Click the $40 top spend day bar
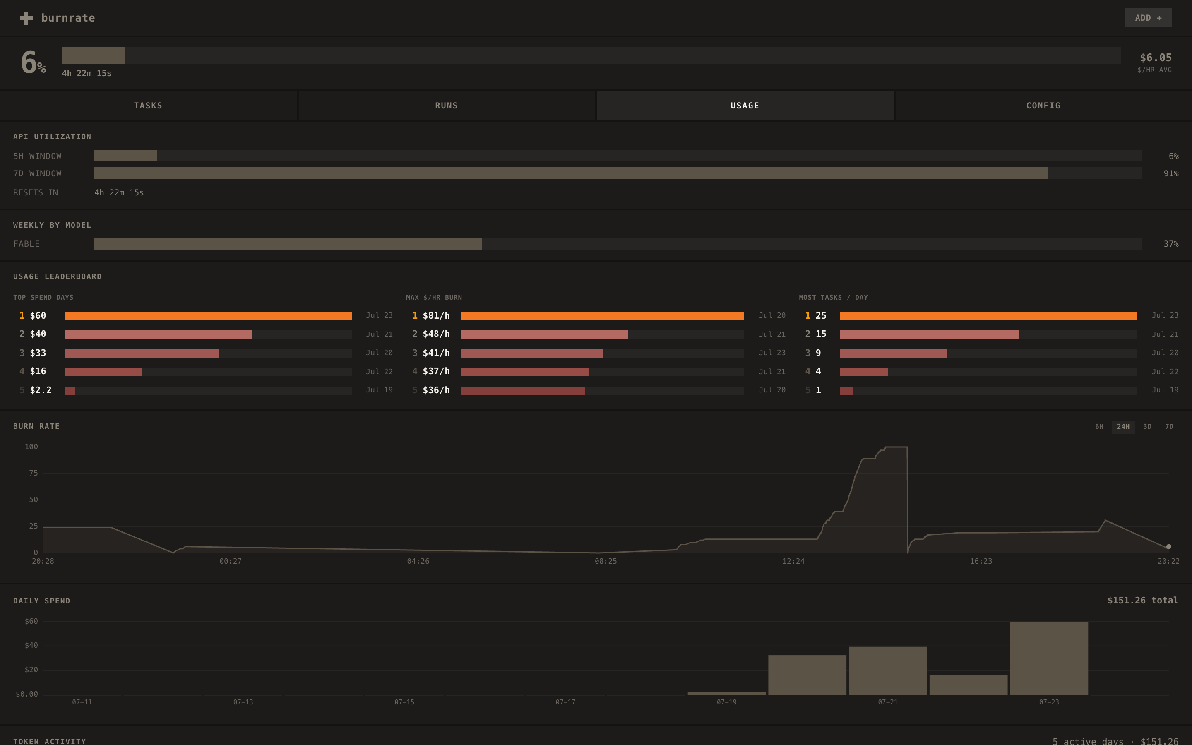The image size is (1192, 745). click(208, 334)
